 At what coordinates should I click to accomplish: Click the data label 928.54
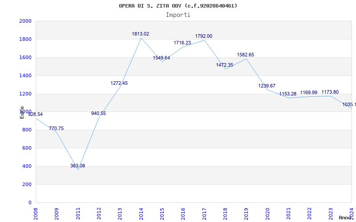[x=35, y=115]
